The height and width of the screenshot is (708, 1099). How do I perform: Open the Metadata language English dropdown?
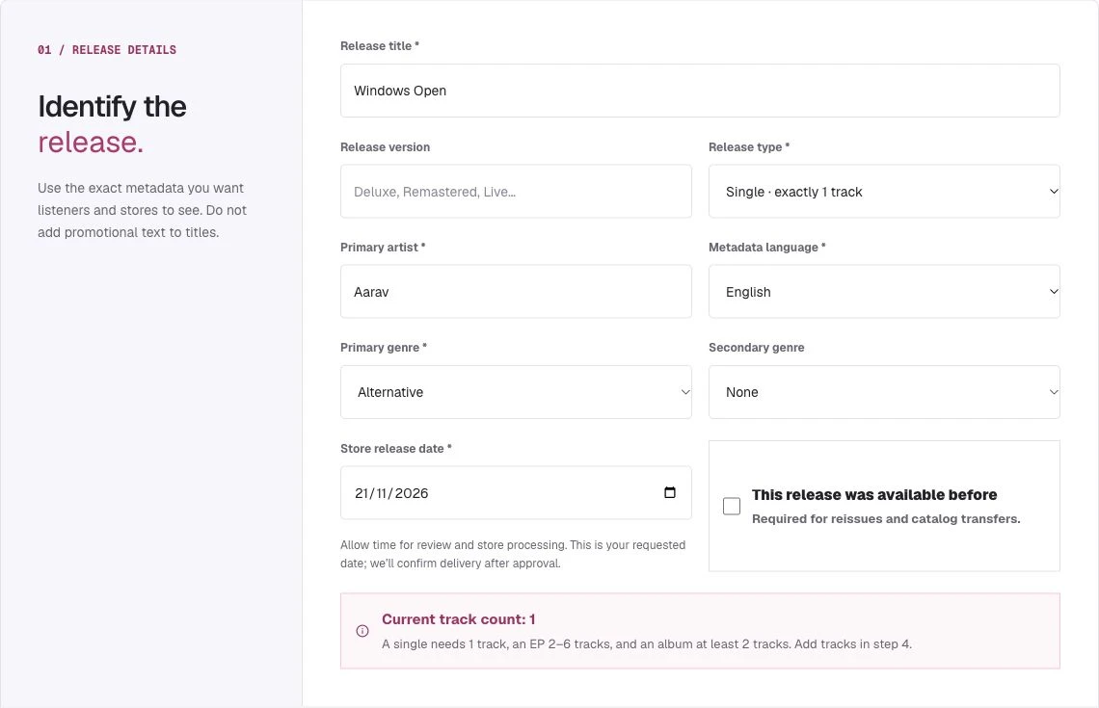(884, 291)
